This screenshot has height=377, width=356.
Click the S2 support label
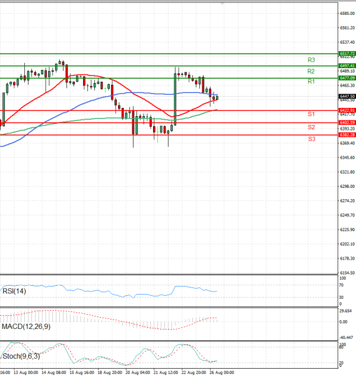pos(311,127)
